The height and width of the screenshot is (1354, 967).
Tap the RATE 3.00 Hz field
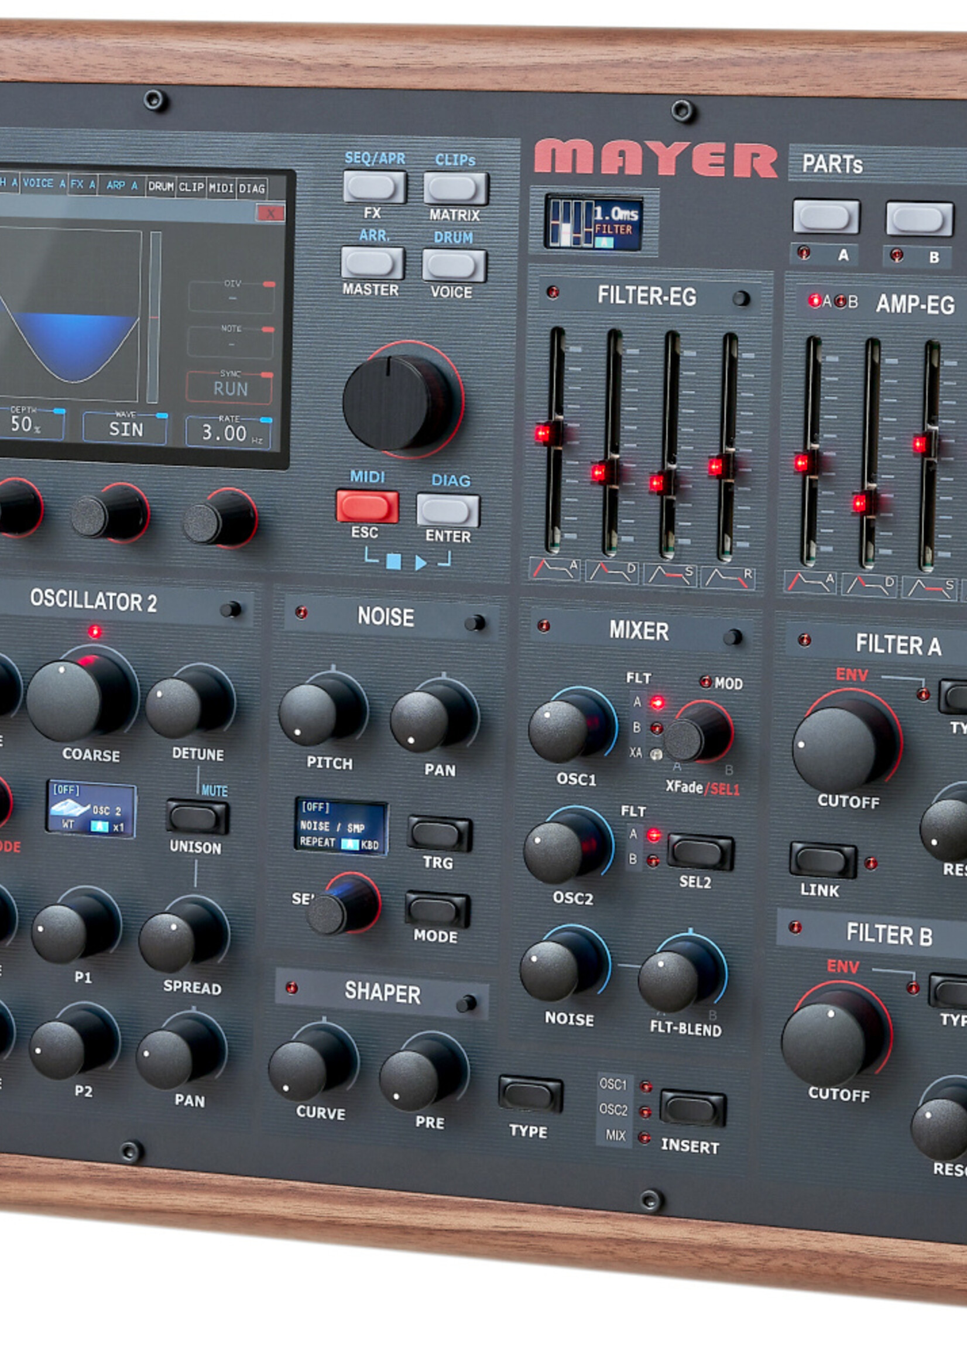(x=229, y=431)
